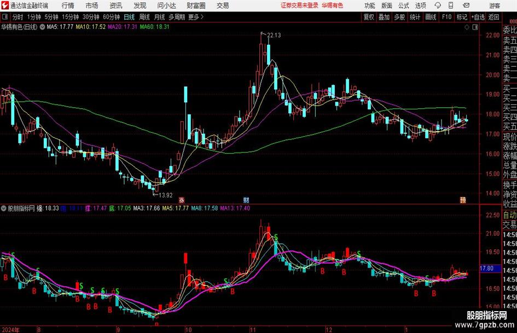This screenshot has height=333, width=517.
Task: Switch to the 30分钟 period tab
Action: (x=91, y=17)
